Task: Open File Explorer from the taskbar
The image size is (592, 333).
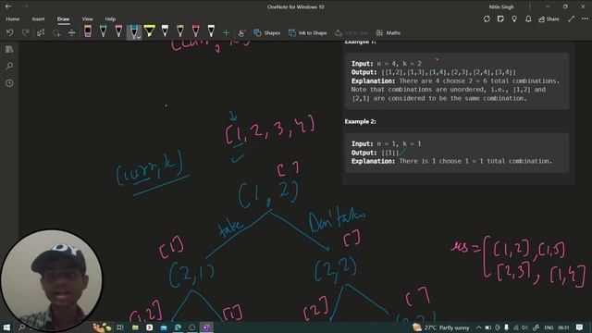Action: point(135,327)
